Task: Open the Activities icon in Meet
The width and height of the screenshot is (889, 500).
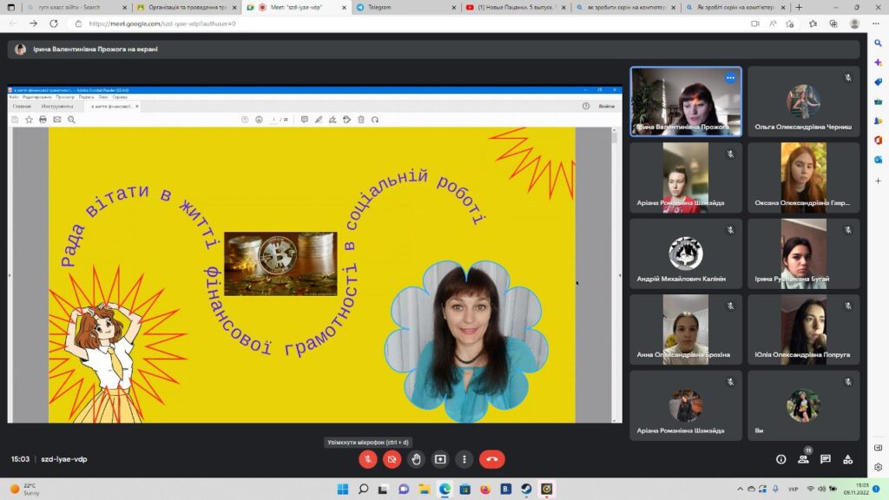Action: coord(848,459)
